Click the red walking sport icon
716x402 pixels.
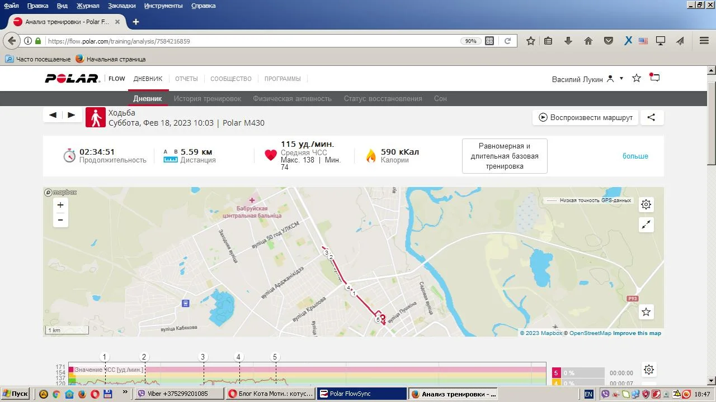click(96, 117)
